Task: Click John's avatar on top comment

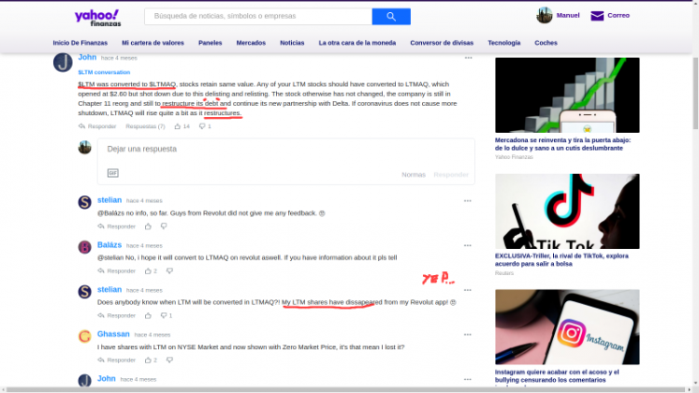Action: [63, 62]
